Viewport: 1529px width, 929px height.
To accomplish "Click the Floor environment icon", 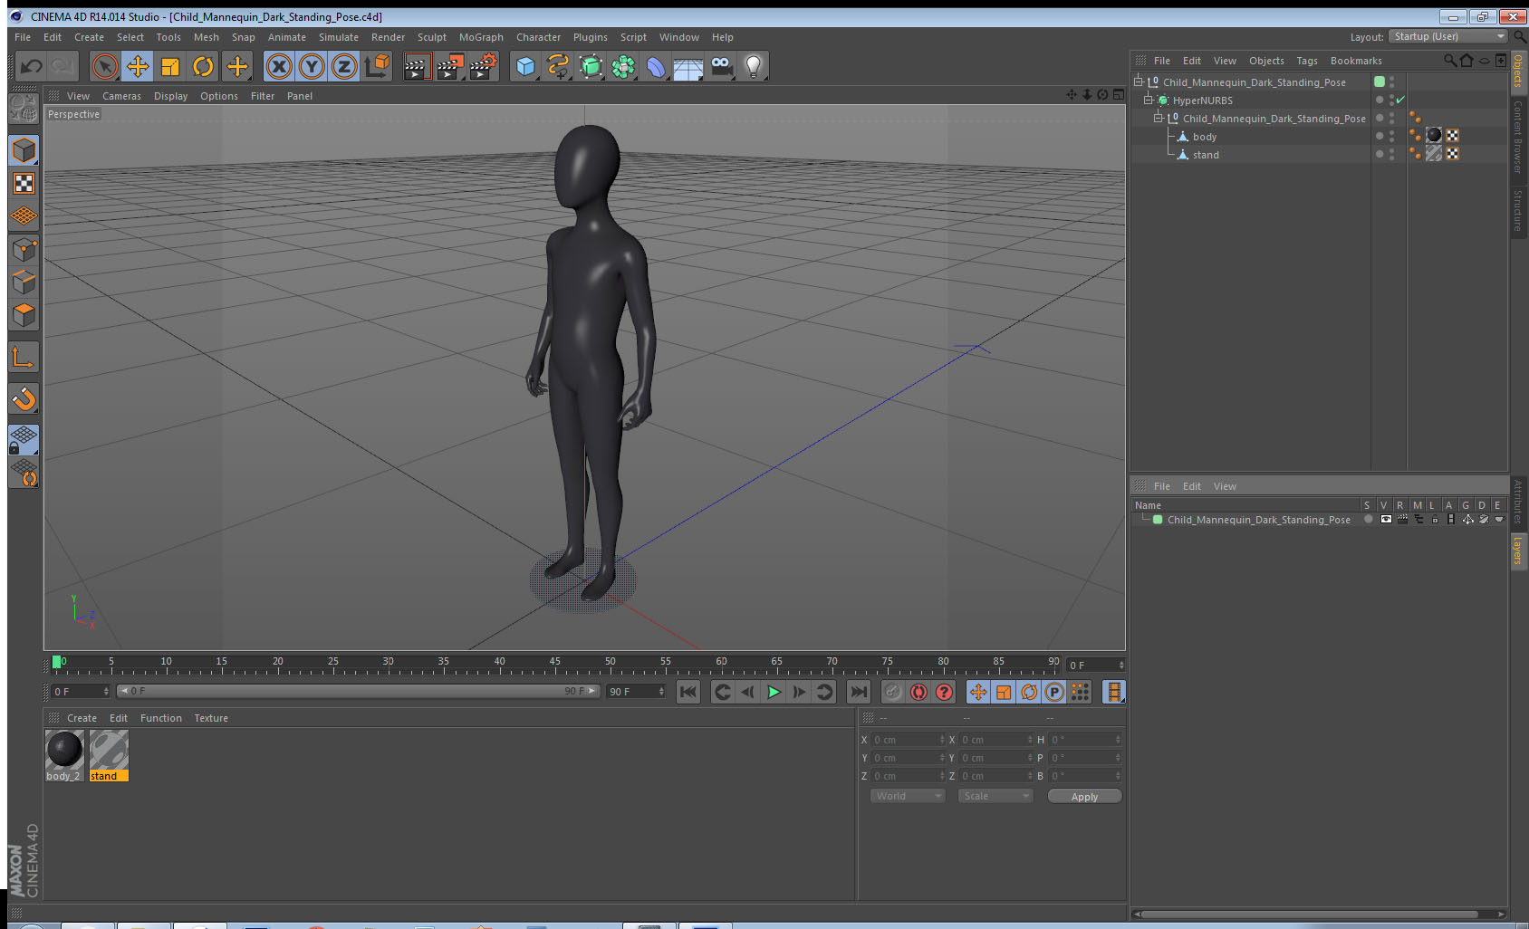I will [688, 66].
